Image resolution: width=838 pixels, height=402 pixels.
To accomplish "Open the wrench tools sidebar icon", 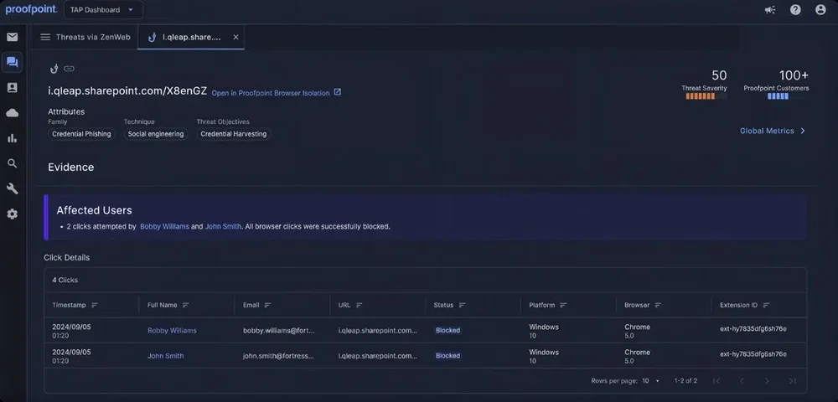I will (13, 188).
